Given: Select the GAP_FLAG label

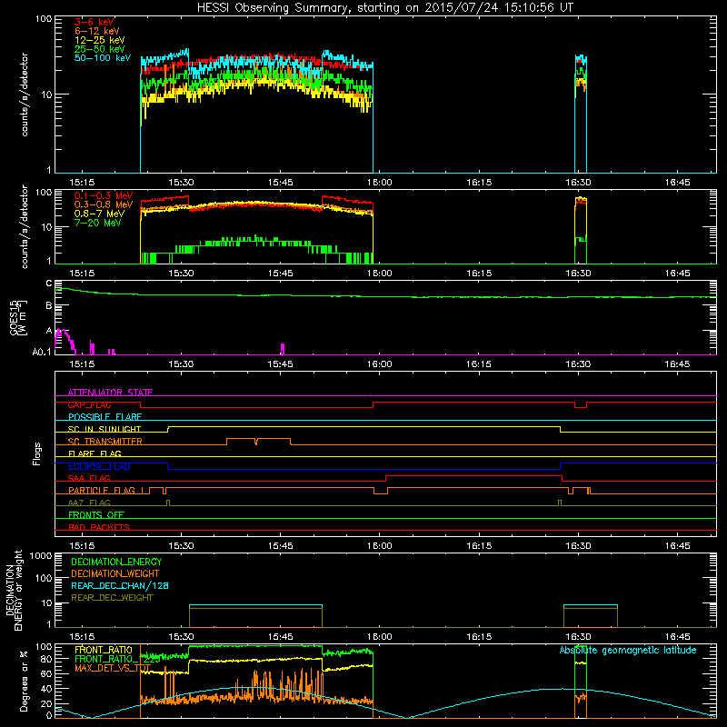Looking at the screenshot, I should [89, 404].
